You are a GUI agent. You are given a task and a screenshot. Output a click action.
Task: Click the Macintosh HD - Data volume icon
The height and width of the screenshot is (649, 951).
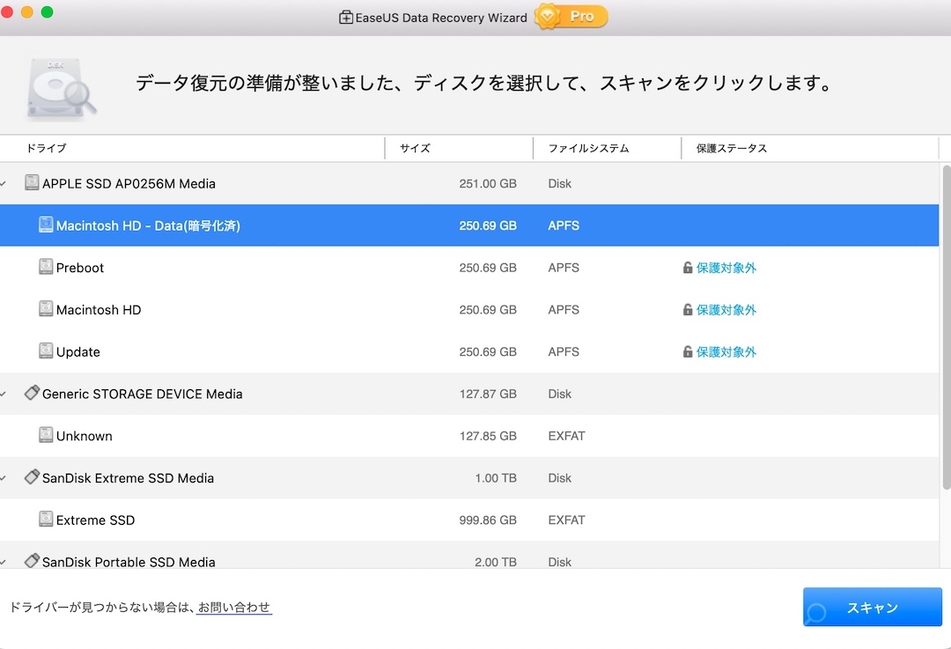(x=46, y=225)
